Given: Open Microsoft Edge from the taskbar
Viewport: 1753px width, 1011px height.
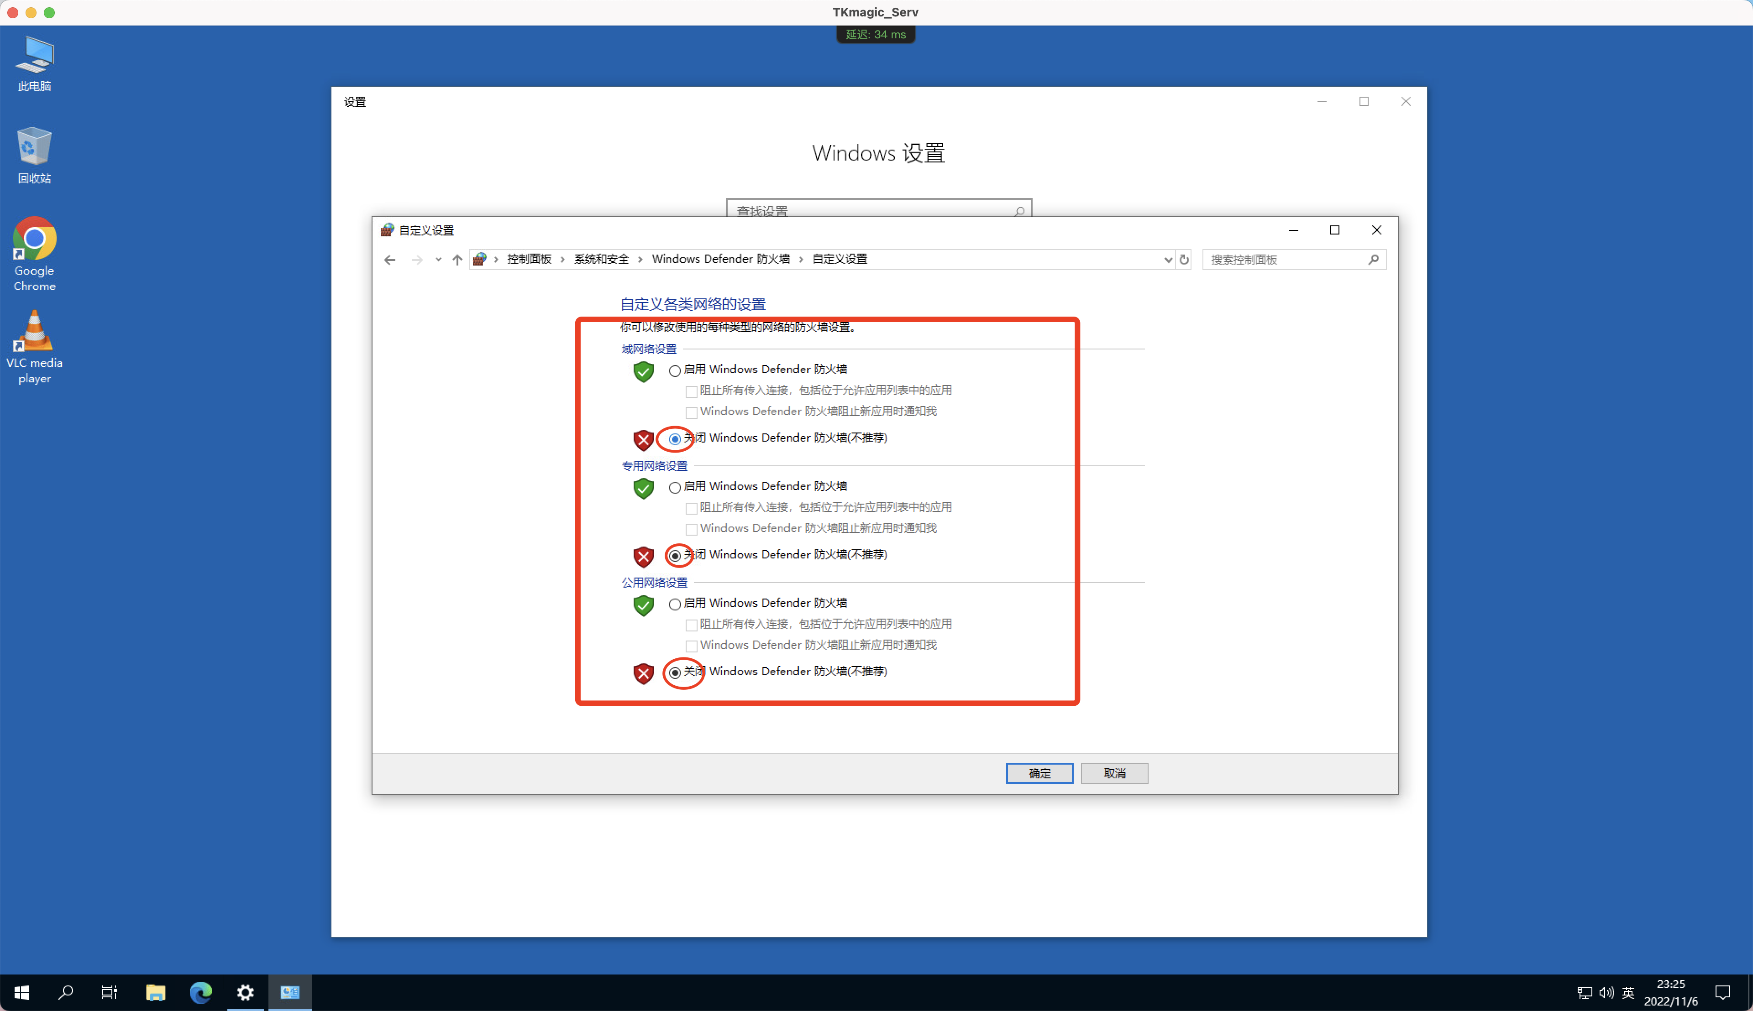Looking at the screenshot, I should [200, 992].
